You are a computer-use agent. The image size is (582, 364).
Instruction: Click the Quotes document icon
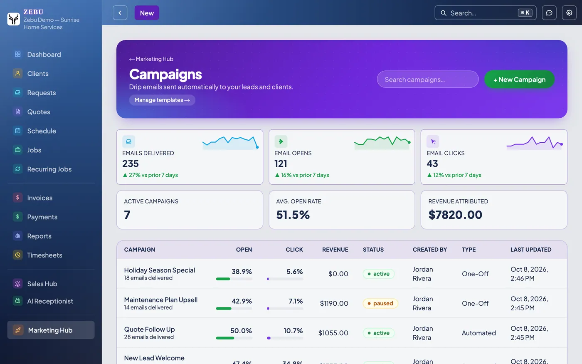coord(17,112)
